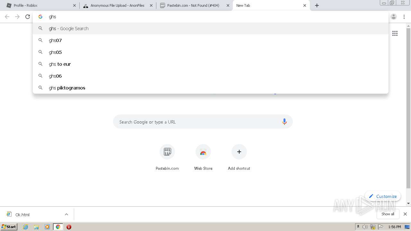This screenshot has width=411, height=231.
Task: Click the Customize button
Action: (x=383, y=196)
